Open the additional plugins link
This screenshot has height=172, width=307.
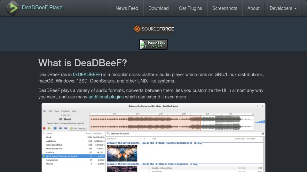106,97
